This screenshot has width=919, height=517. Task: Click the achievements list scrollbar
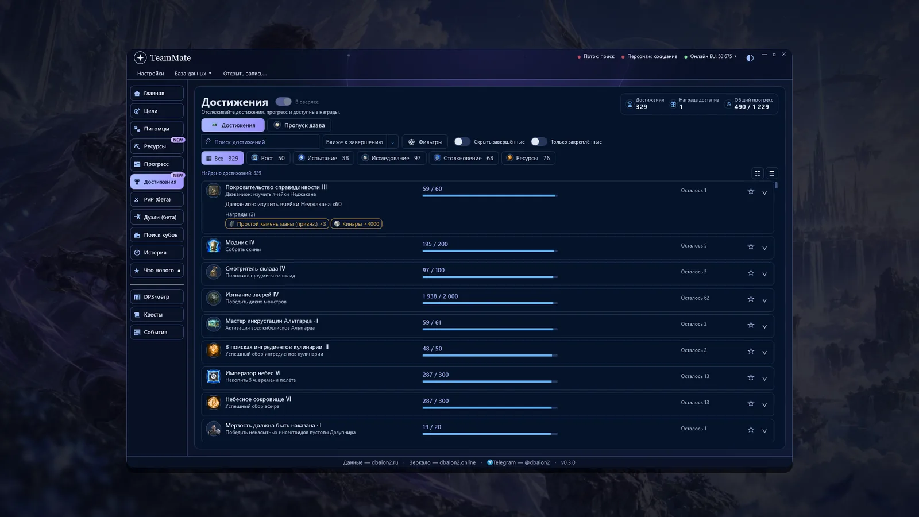pyautogui.click(x=777, y=185)
